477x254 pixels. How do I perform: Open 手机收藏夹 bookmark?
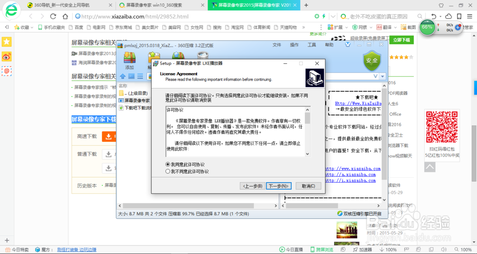pos(52,27)
